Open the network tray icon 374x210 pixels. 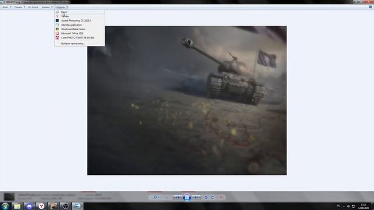(x=354, y=206)
